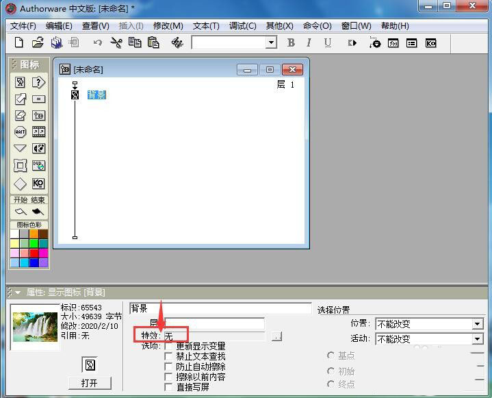Select the Calculation icon in palette
Screen dimensions: 492x398
38,99
